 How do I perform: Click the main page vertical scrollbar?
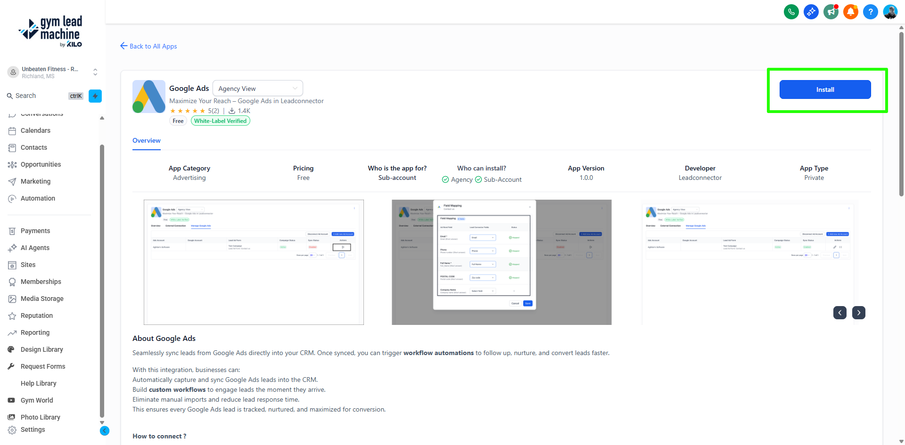[901, 113]
